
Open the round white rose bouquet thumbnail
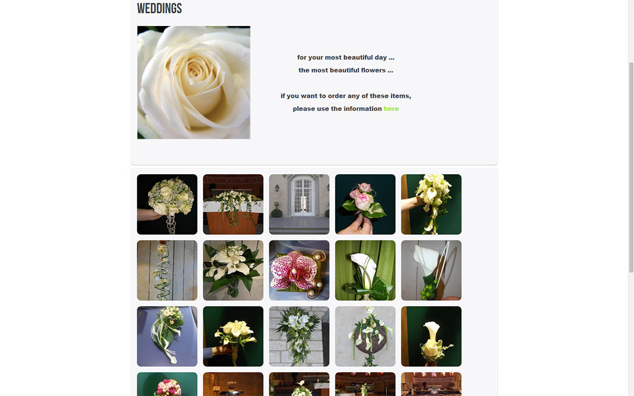(167, 204)
